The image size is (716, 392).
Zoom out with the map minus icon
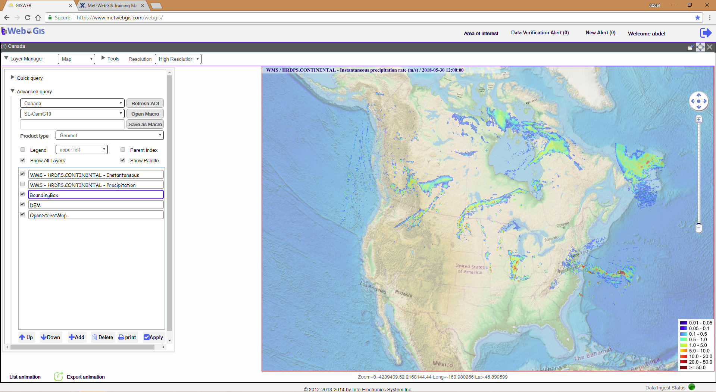pos(699,228)
